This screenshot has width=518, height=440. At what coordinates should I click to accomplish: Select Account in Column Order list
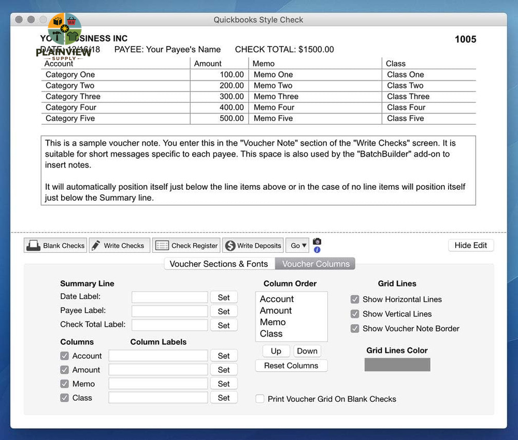click(277, 299)
